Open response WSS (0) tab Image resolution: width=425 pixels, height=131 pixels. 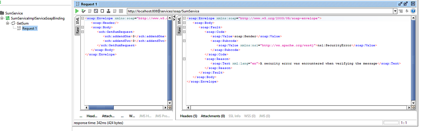(x=250, y=116)
